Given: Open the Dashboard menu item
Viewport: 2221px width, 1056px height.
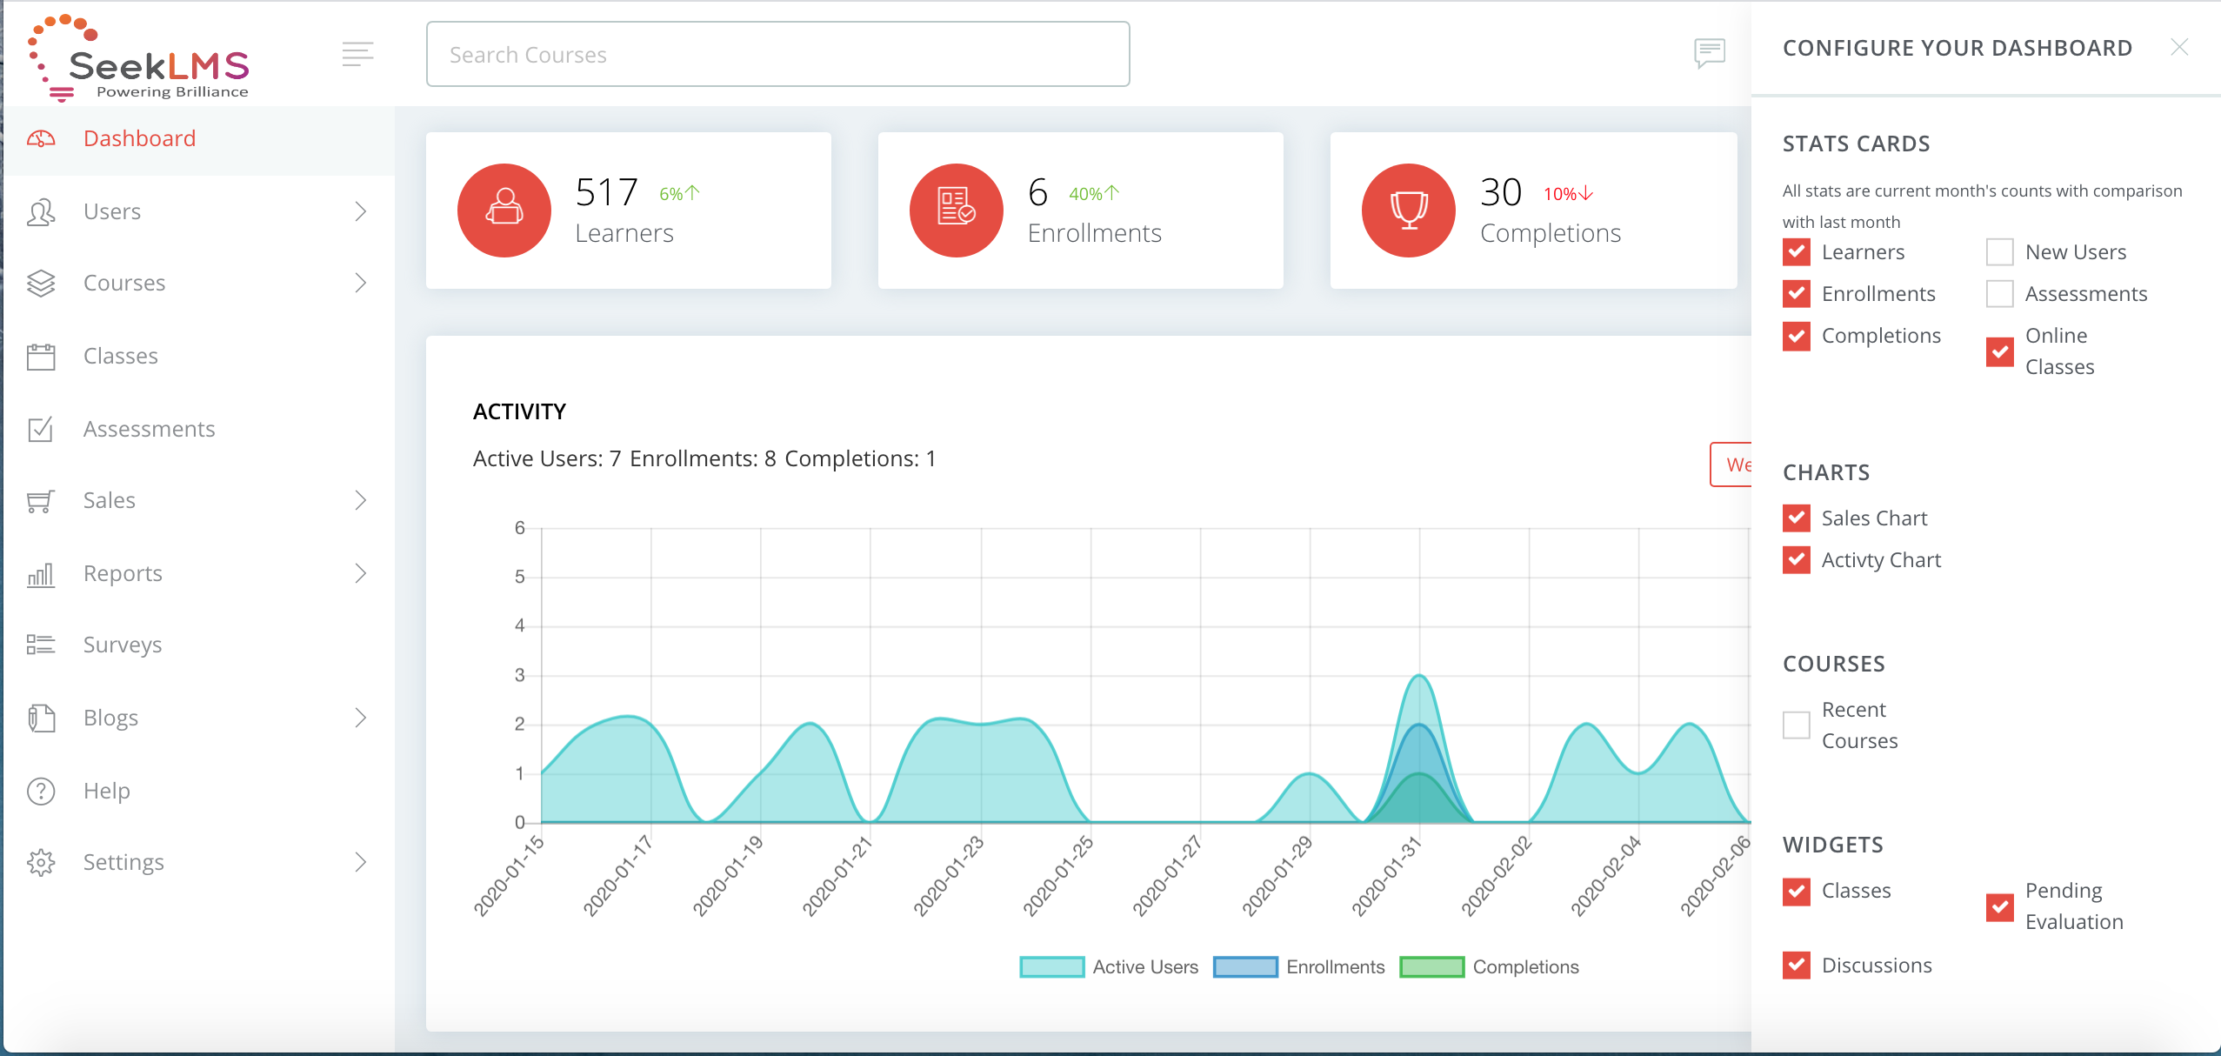Looking at the screenshot, I should (199, 139).
